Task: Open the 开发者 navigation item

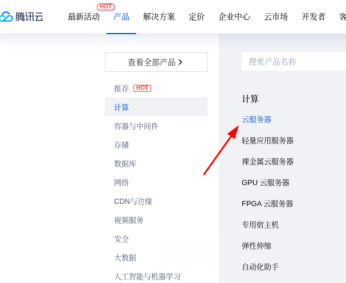Action: [314, 17]
